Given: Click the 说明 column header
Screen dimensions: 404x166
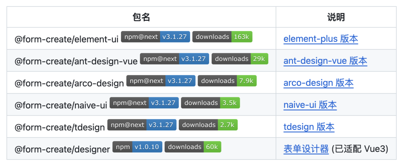Looking at the screenshot, I should tap(336, 17).
